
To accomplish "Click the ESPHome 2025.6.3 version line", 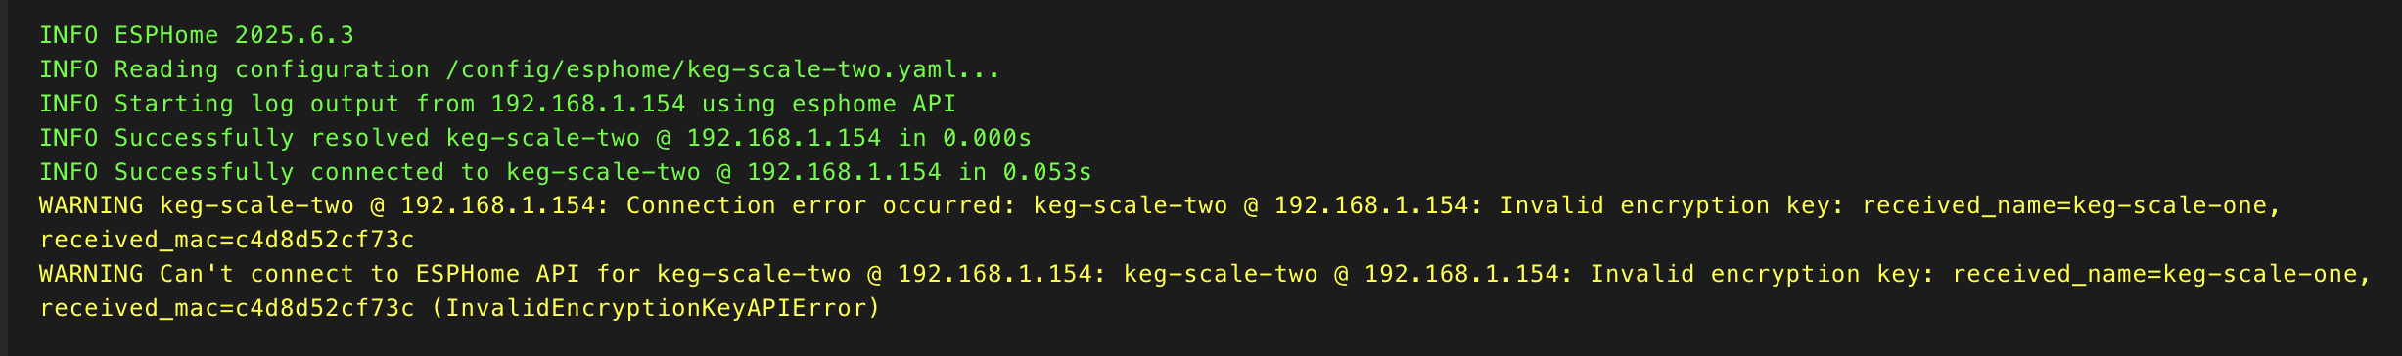I will (x=197, y=36).
